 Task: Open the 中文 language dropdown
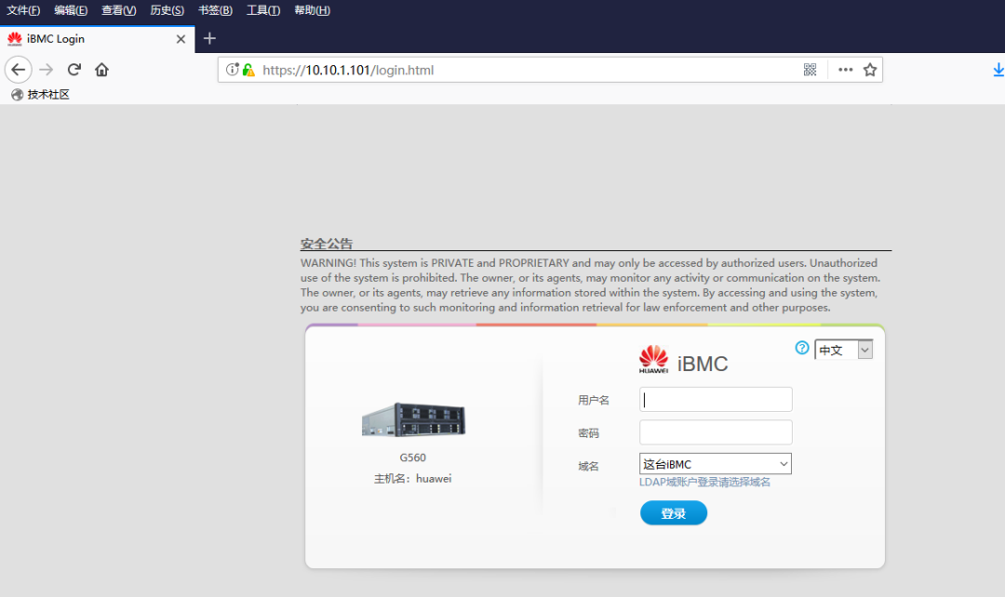843,350
